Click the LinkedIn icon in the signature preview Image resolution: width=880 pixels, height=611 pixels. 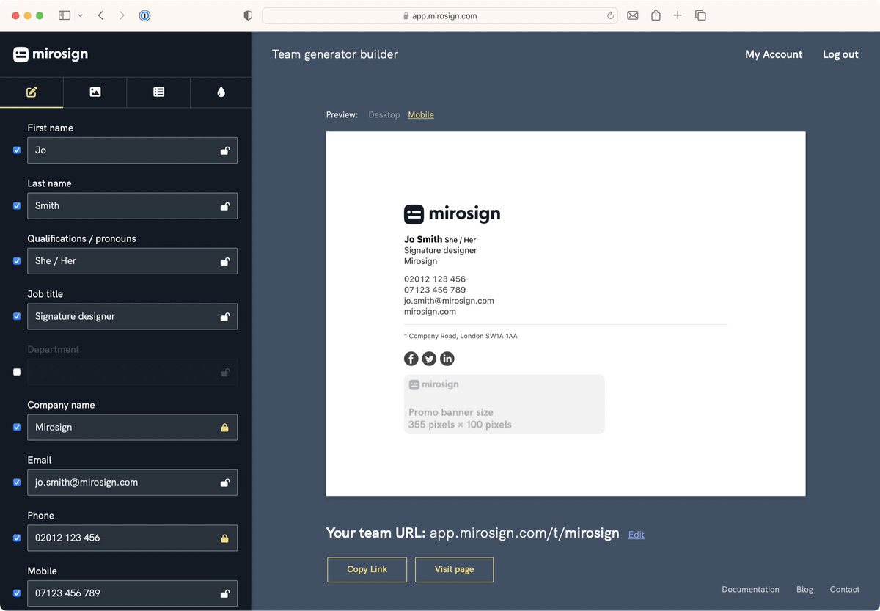click(447, 359)
